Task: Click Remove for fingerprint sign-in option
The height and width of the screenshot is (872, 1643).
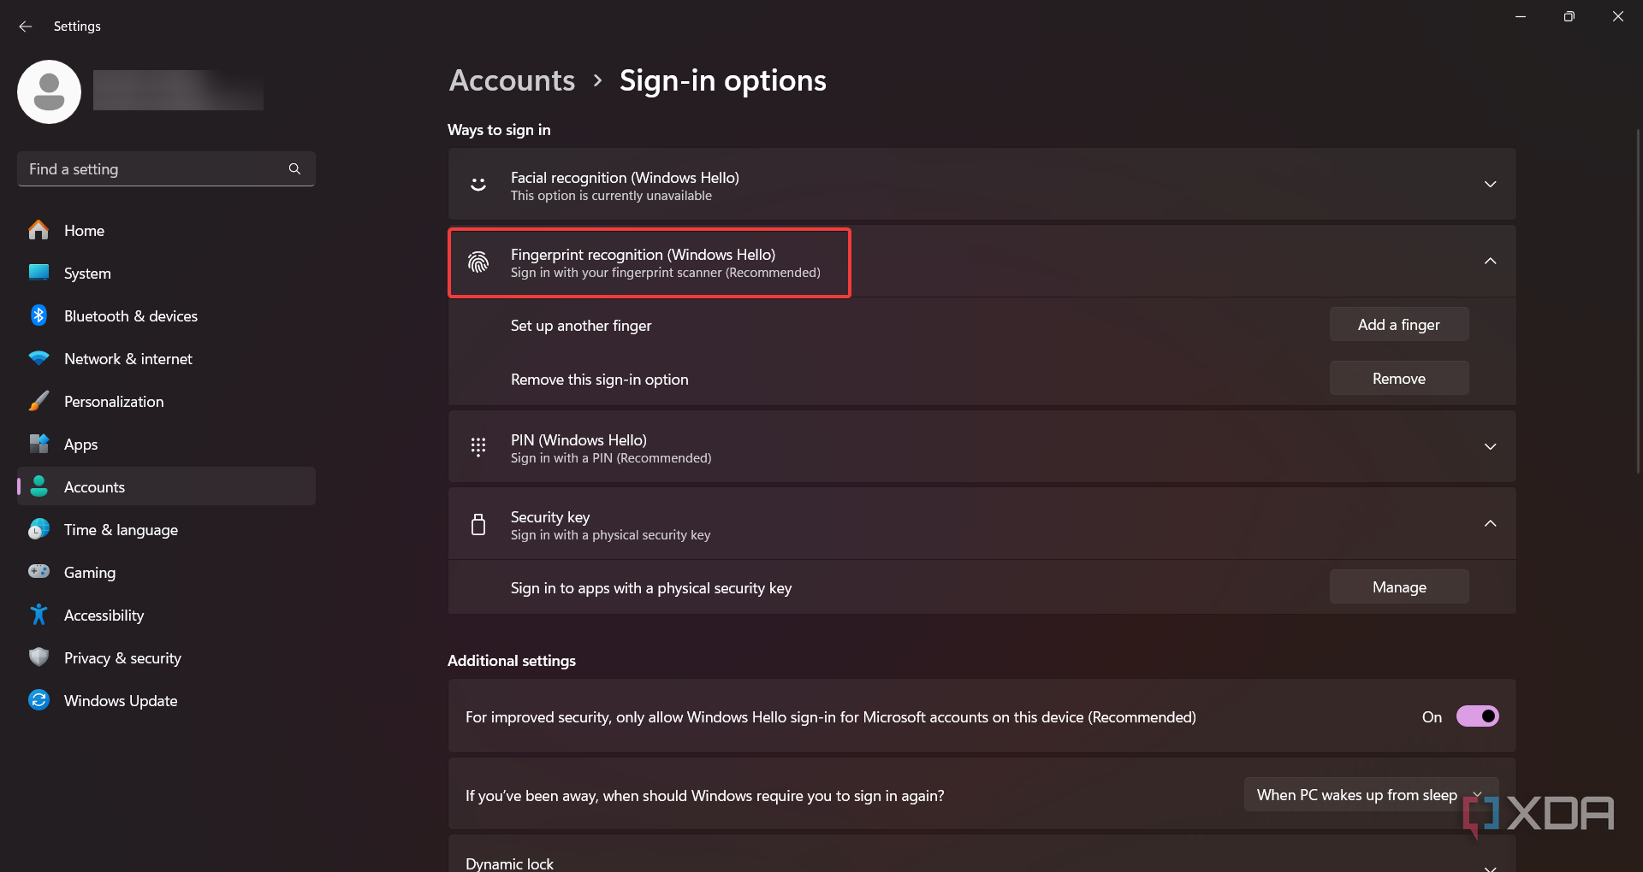Action: point(1399,378)
